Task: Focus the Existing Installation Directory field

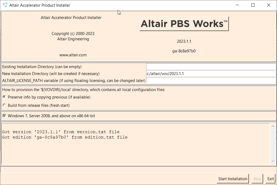Action: (211, 66)
